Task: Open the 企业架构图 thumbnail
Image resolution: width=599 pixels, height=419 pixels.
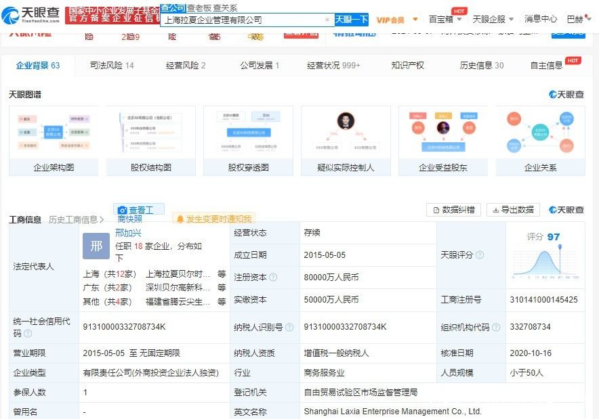Action: click(x=54, y=141)
